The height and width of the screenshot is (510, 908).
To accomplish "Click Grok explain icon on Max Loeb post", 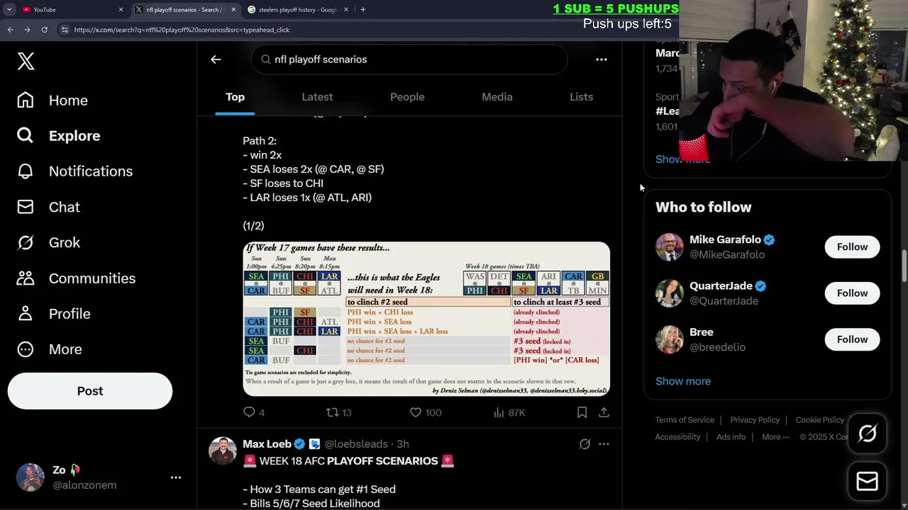I will [x=585, y=444].
